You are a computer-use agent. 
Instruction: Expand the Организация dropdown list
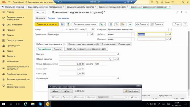click(x=89, y=34)
